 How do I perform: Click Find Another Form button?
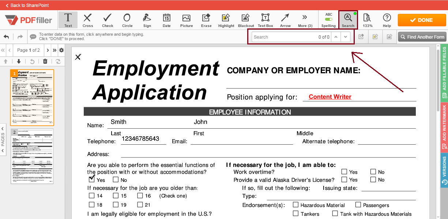[422, 37]
